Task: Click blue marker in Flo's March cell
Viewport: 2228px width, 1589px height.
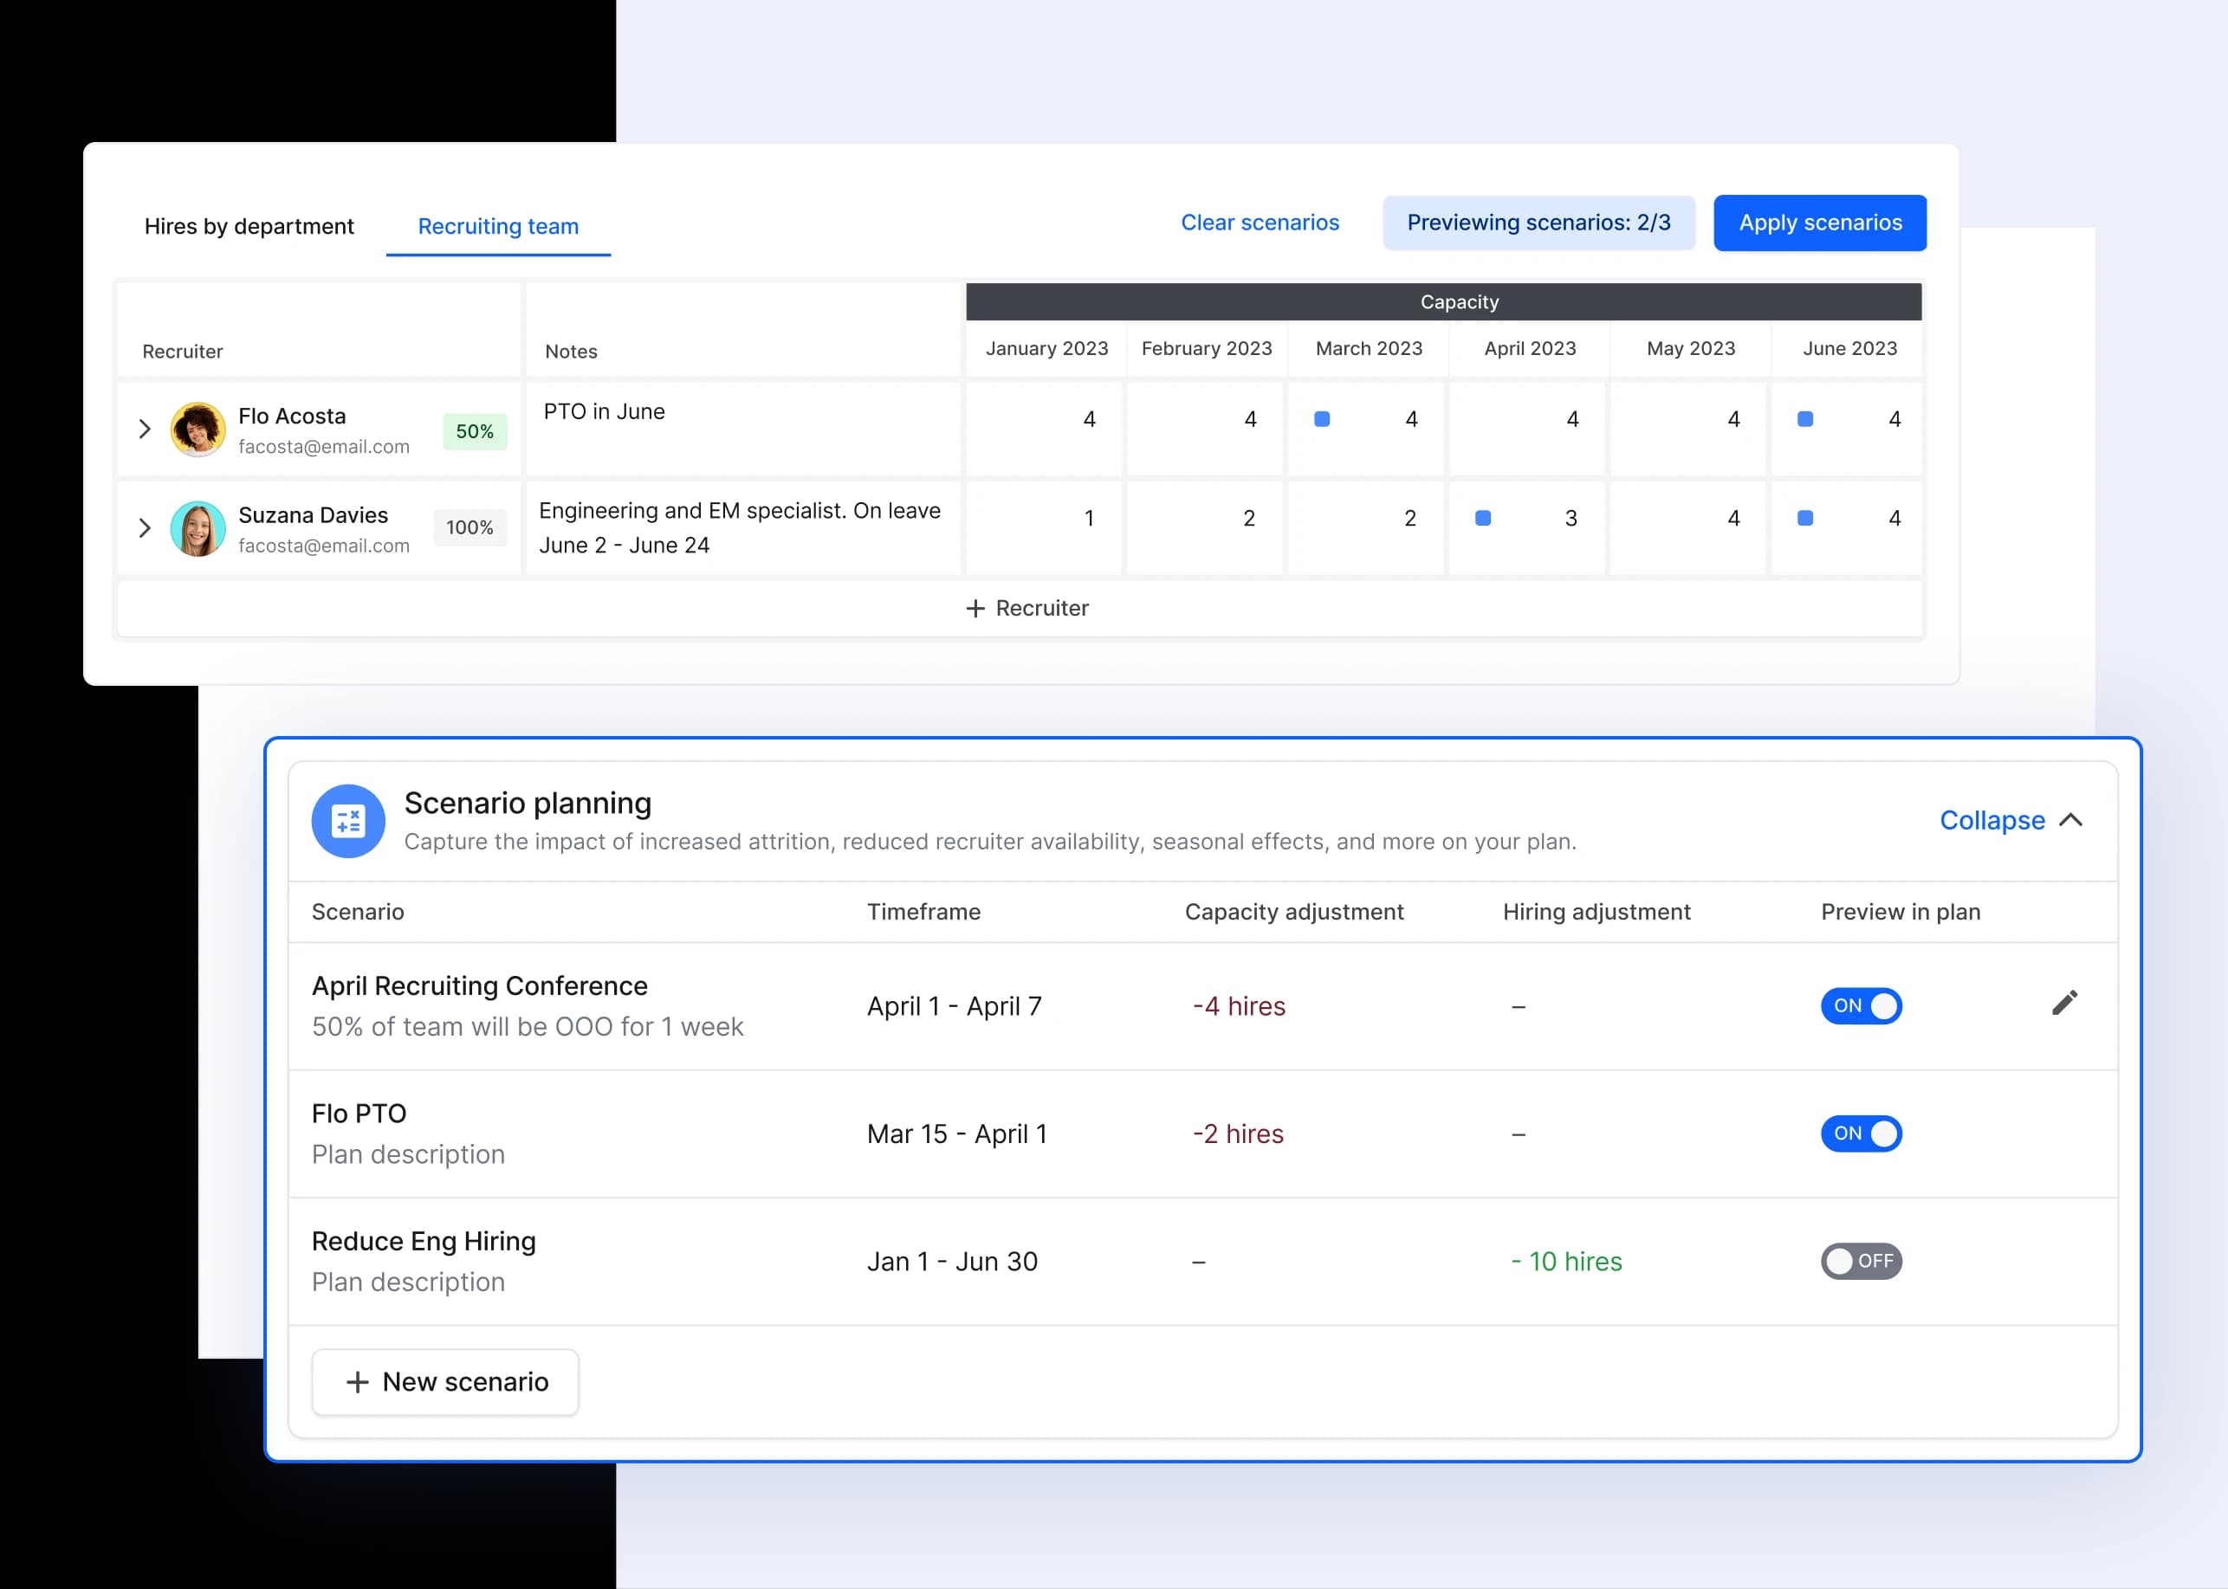Action: tap(1322, 420)
